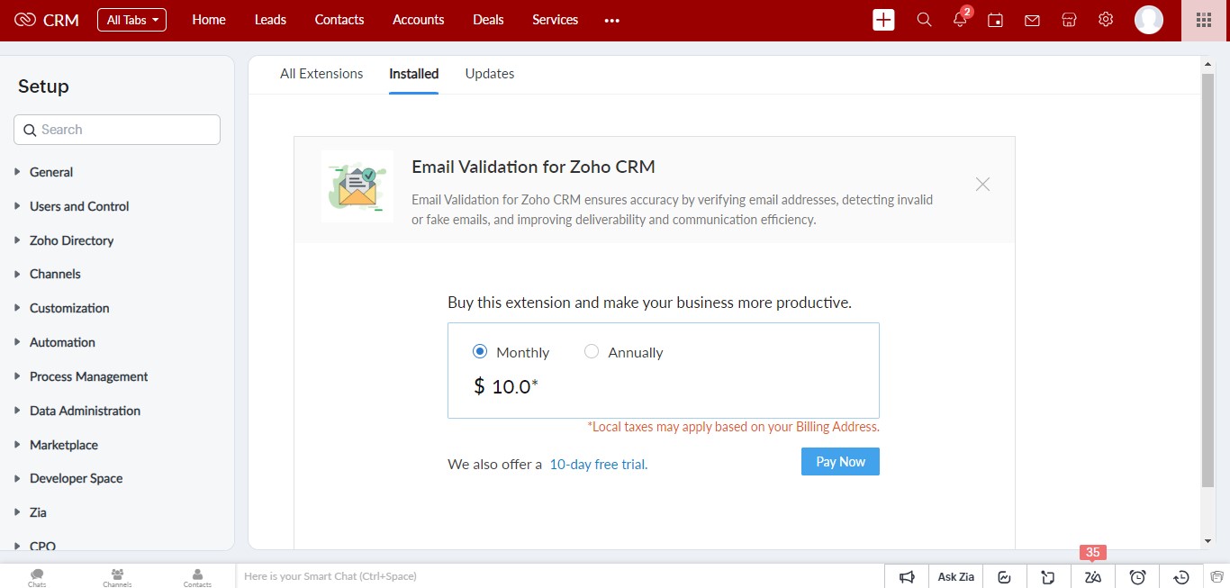Viewport: 1230px width, 588px height.
Task: Select the Monthly billing option
Action: point(480,352)
